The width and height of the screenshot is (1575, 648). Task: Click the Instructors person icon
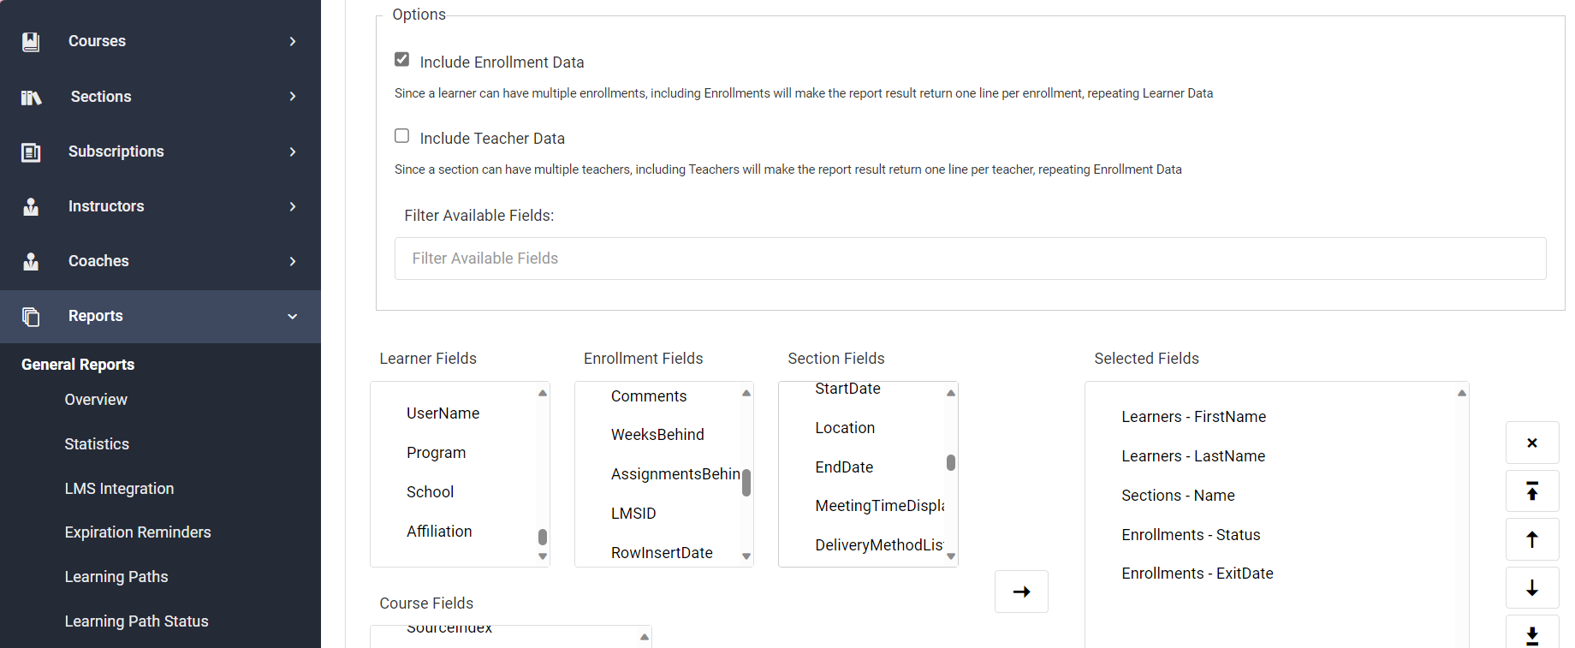coord(31,206)
